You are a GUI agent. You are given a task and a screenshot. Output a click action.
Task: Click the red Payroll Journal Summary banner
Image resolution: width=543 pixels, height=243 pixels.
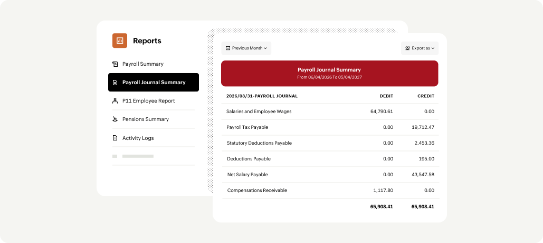329,74
